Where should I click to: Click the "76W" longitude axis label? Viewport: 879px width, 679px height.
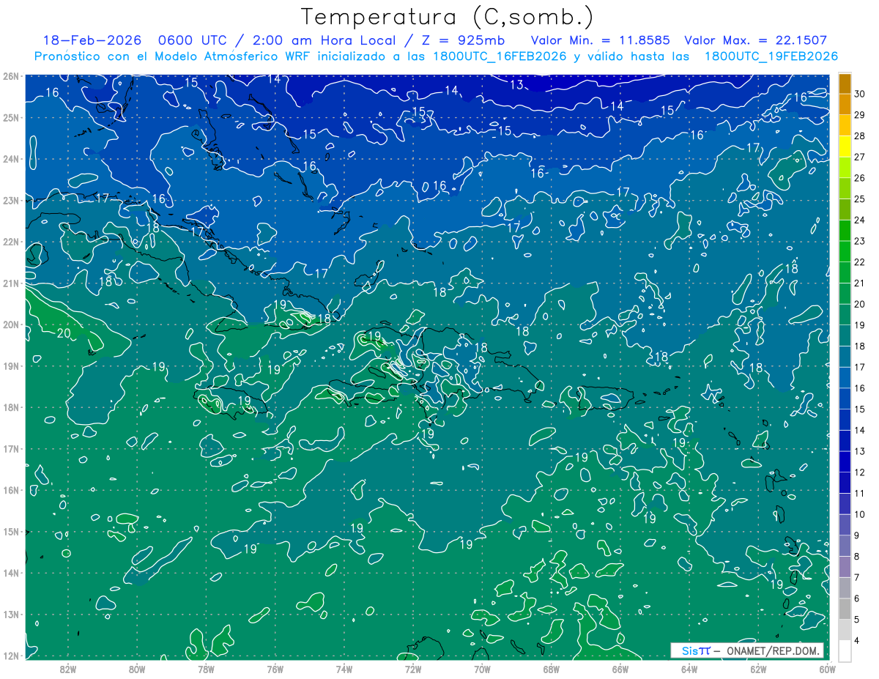(x=275, y=669)
